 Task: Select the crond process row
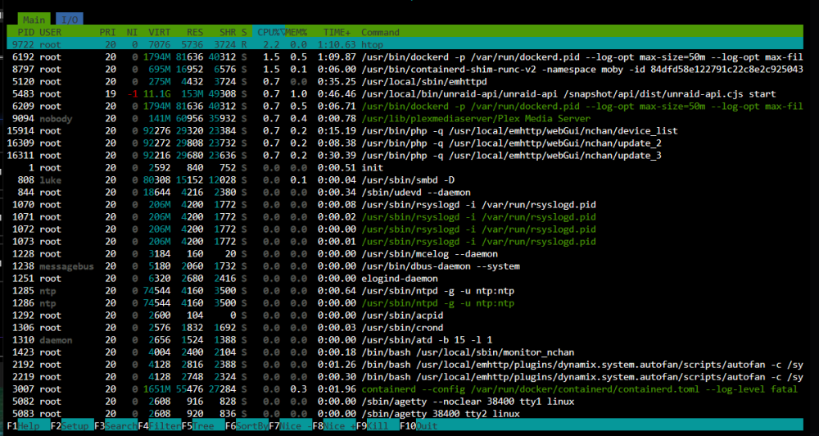[x=405, y=328]
